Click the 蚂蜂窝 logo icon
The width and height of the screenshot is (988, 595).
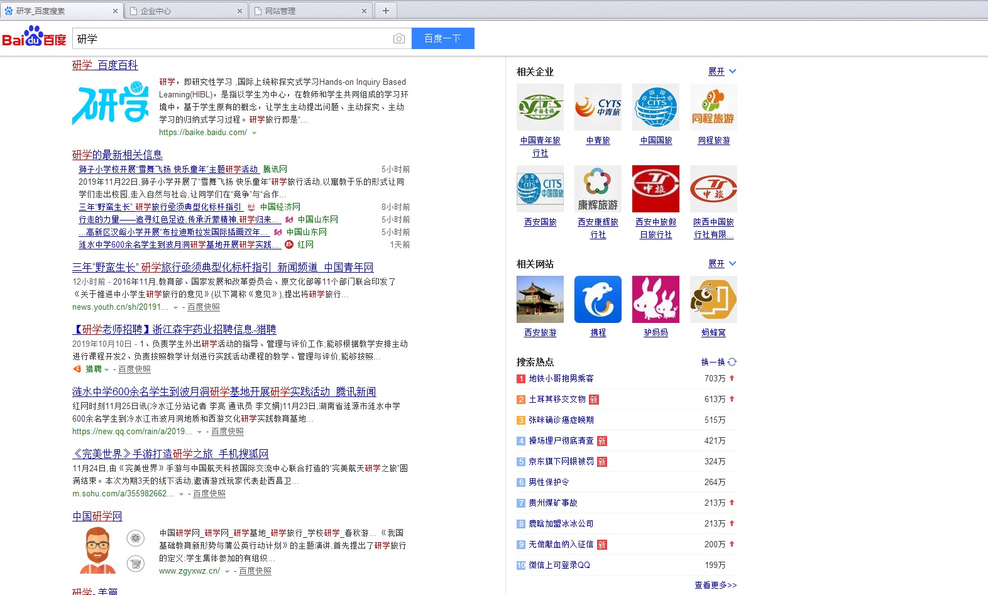pyautogui.click(x=713, y=300)
